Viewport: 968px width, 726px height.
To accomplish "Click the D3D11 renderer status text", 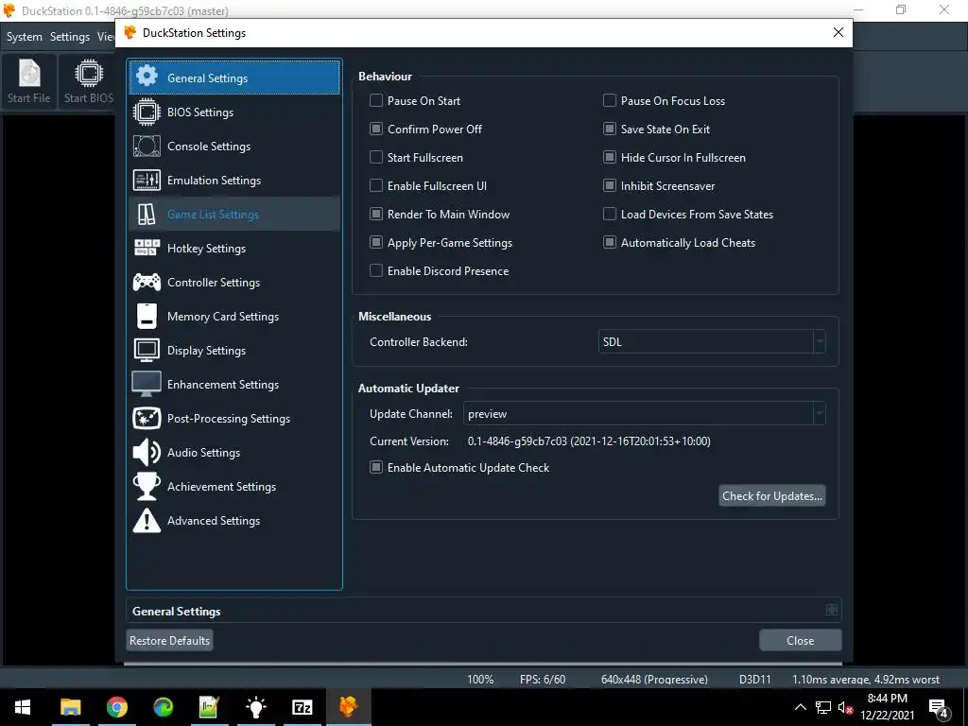I will (x=754, y=679).
